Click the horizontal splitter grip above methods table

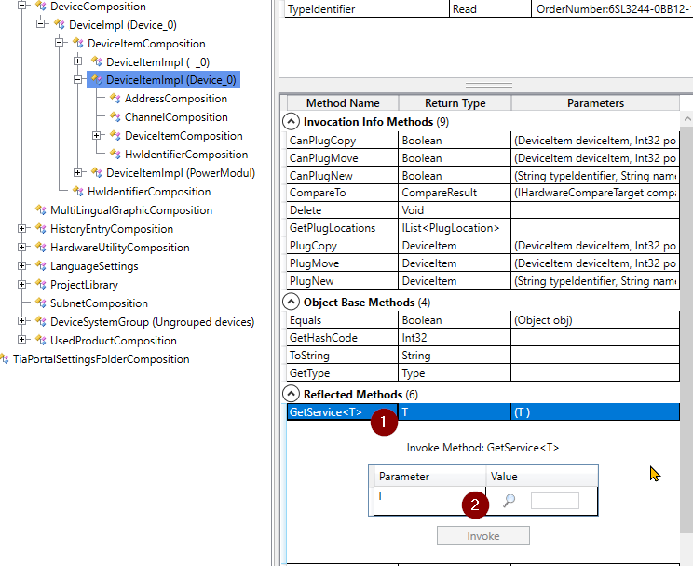(489, 85)
